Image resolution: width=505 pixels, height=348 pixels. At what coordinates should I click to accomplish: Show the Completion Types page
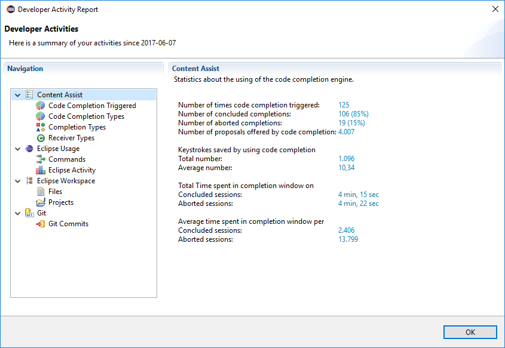pyautogui.click(x=77, y=127)
